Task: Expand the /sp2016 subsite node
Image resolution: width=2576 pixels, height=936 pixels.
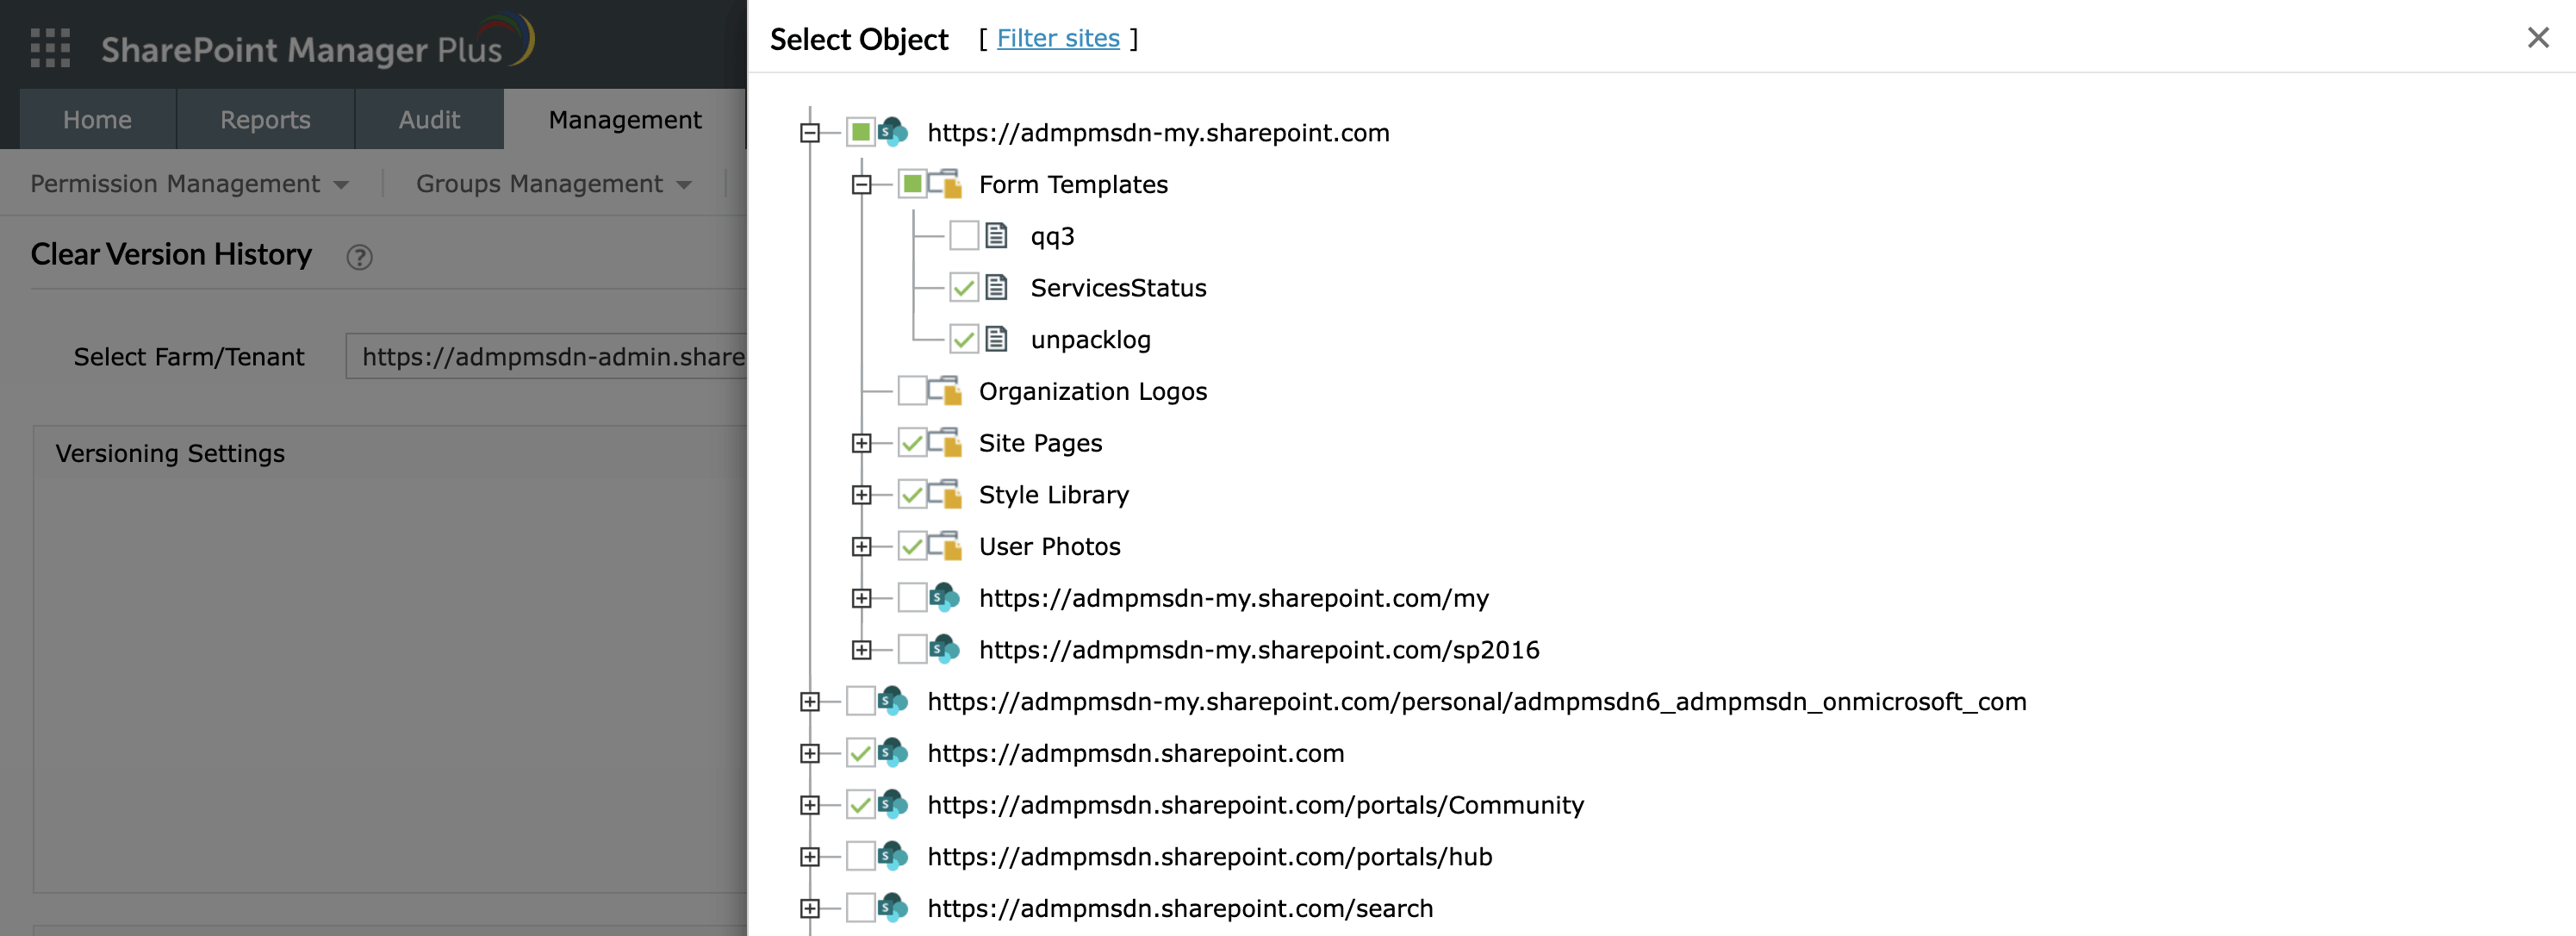Action: (x=861, y=650)
